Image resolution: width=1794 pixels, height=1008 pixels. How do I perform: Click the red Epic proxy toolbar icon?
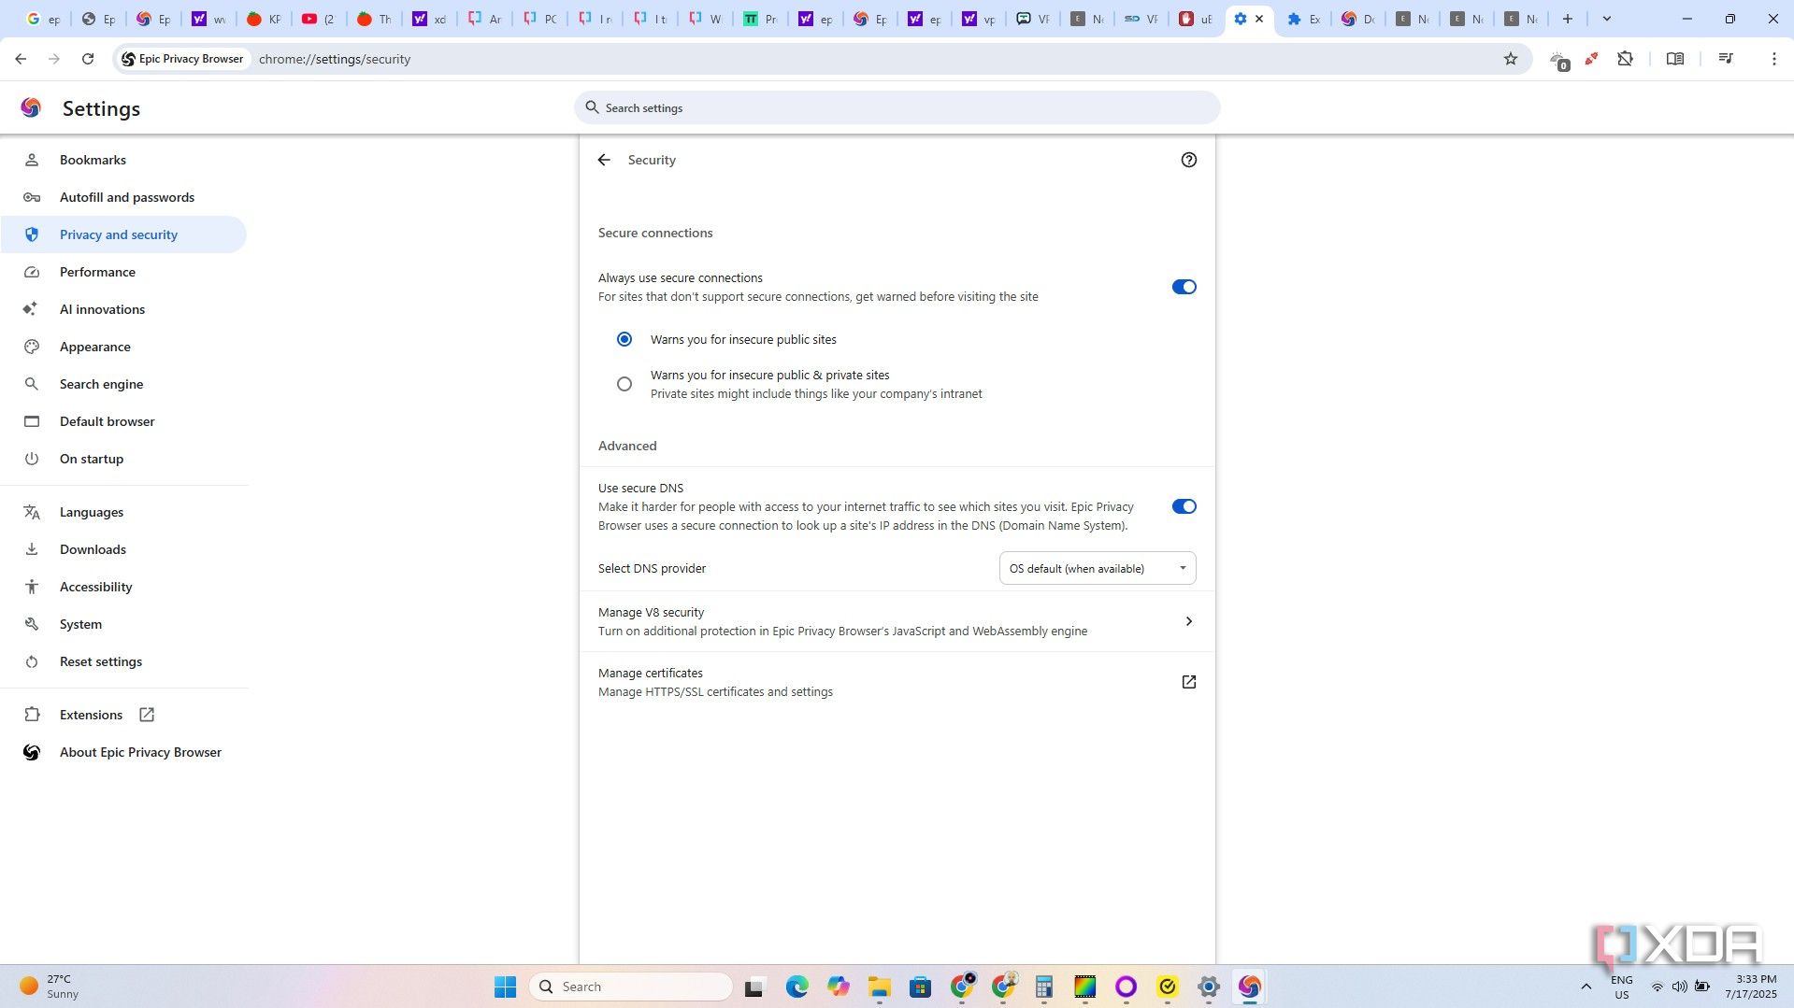point(1591,59)
